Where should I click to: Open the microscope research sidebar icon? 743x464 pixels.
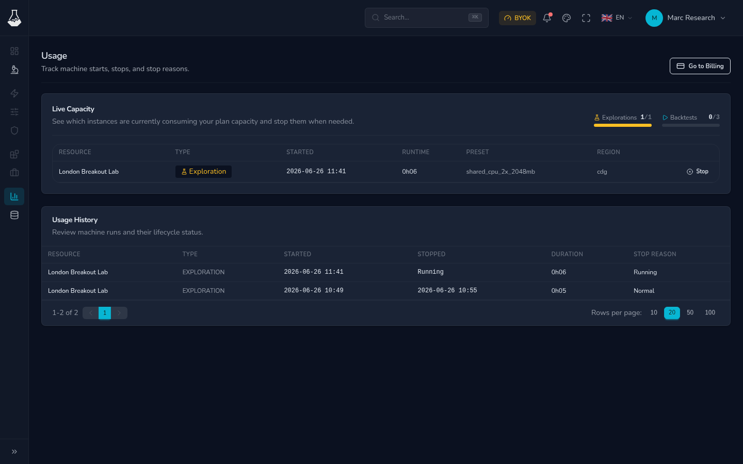(14, 70)
